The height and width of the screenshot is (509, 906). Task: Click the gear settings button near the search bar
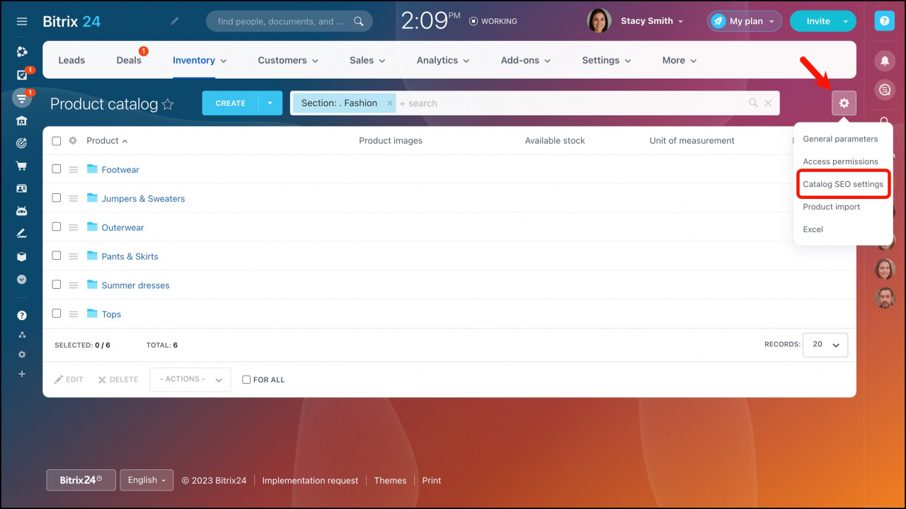click(844, 103)
